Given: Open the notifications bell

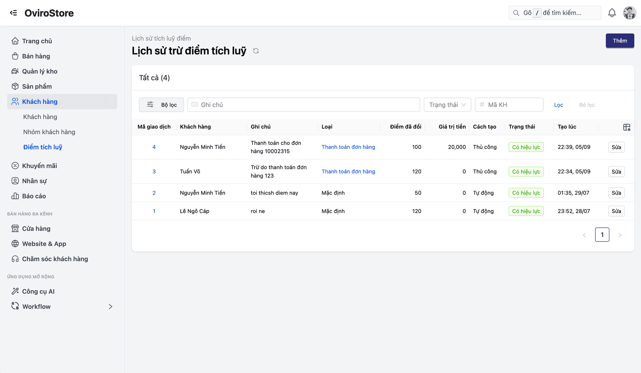Looking at the screenshot, I should coord(612,13).
